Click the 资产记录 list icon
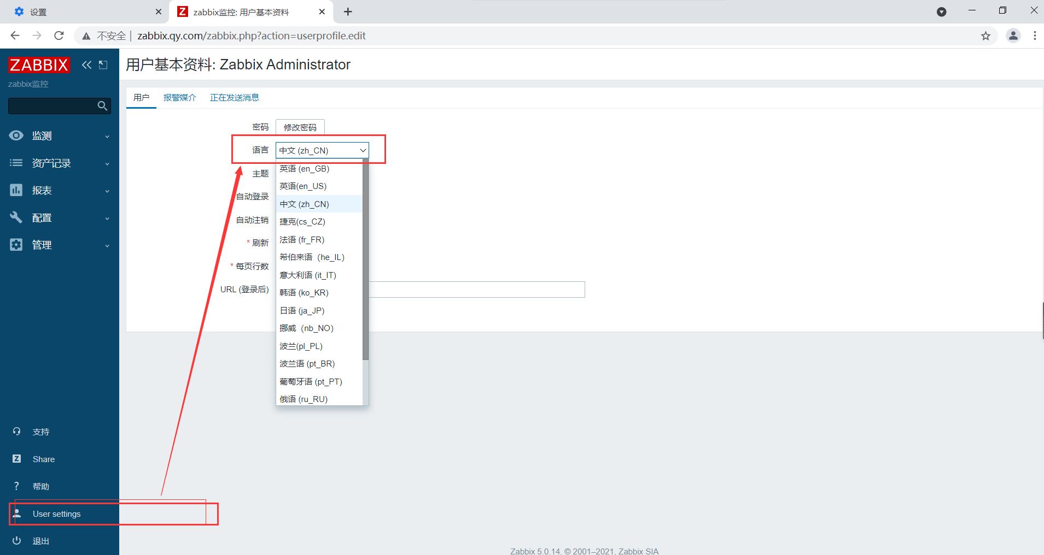 (16, 163)
